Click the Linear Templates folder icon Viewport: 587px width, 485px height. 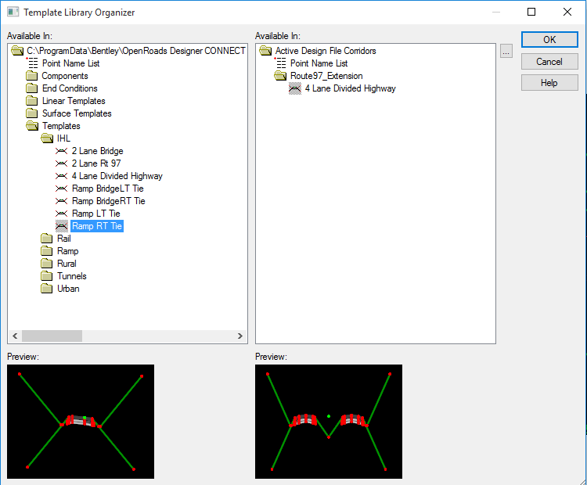(32, 101)
